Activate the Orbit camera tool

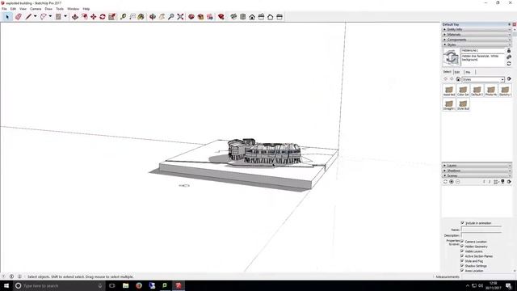[x=153, y=16]
